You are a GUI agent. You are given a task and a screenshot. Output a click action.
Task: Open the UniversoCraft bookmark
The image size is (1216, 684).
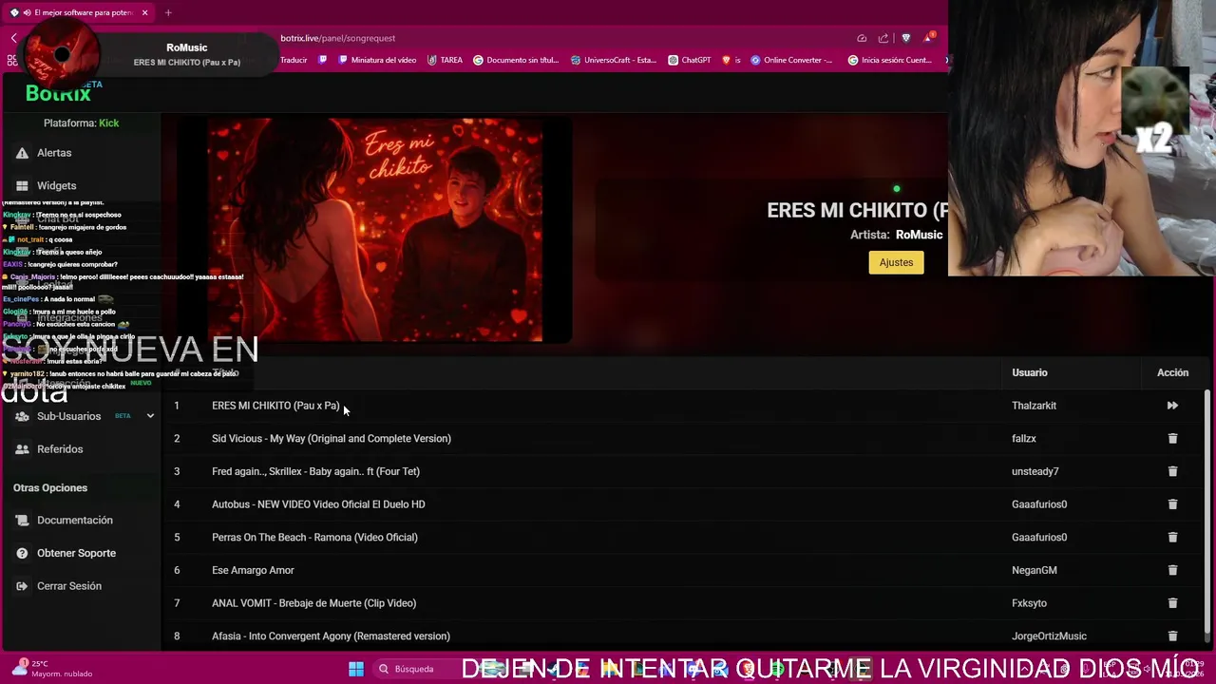614,60
